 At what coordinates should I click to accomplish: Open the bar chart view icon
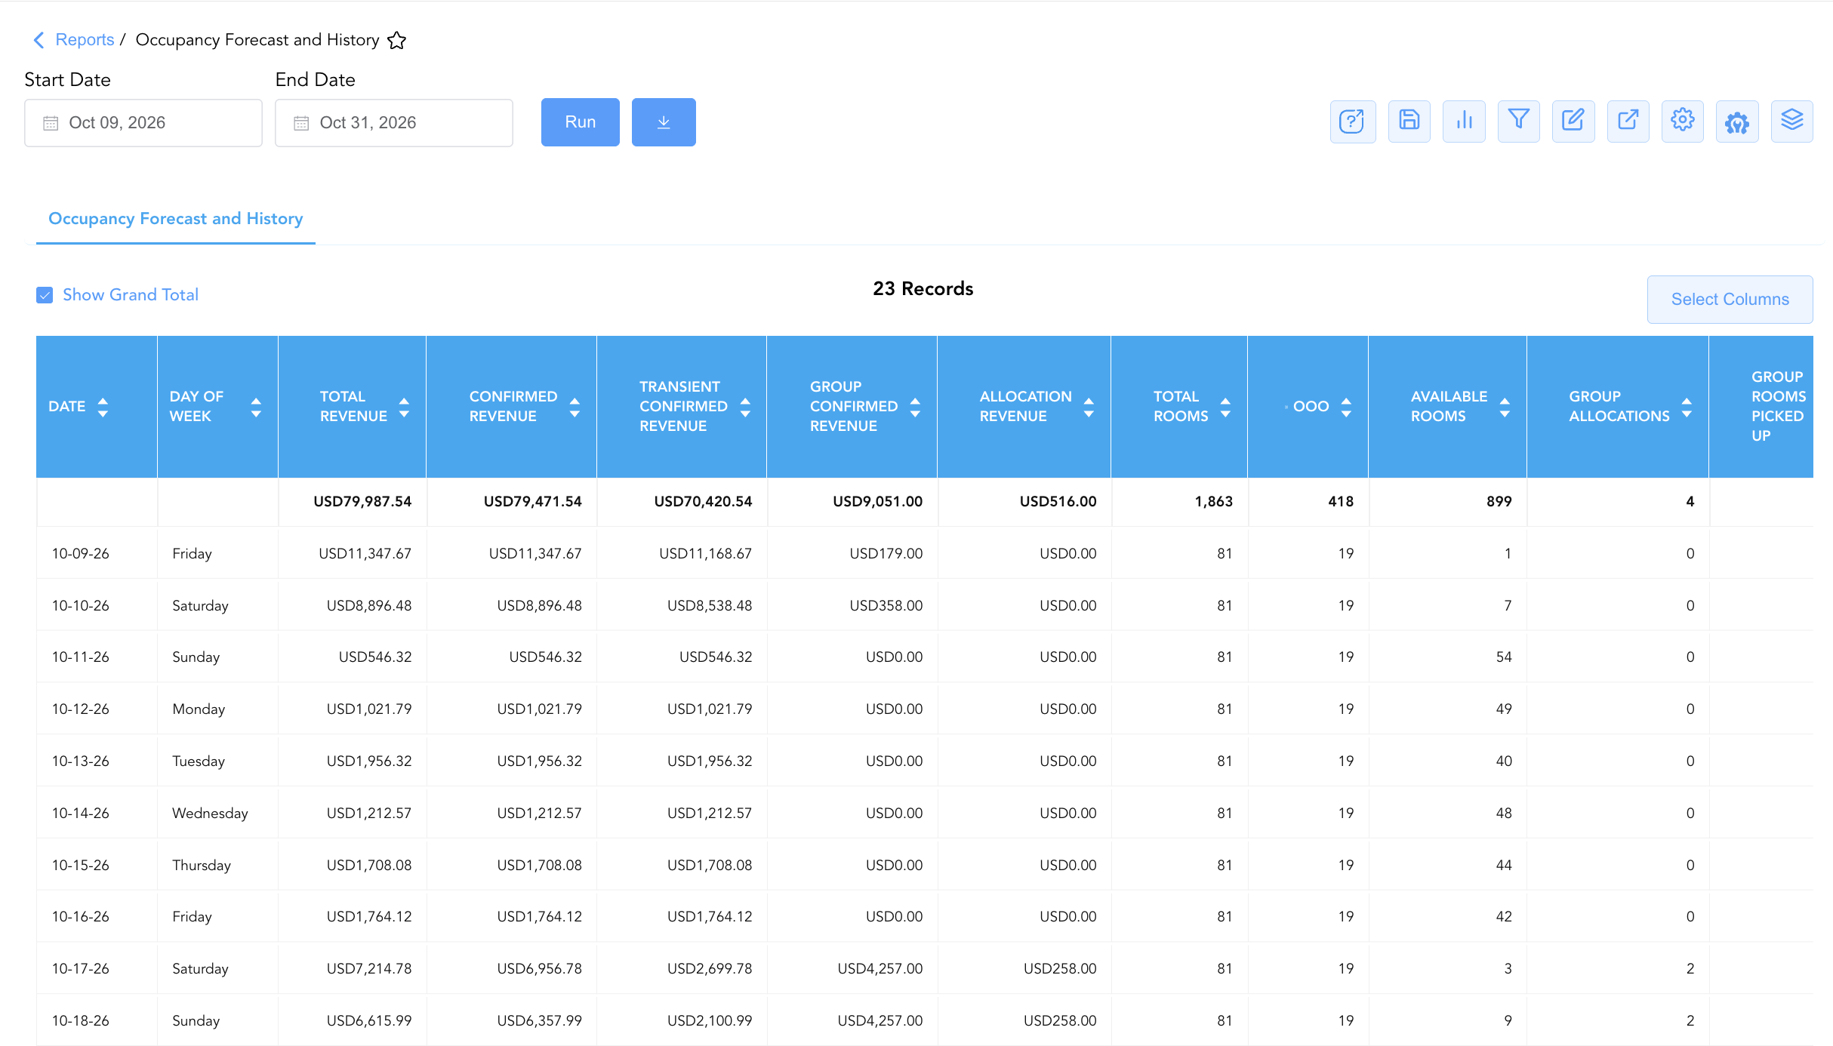[1464, 122]
